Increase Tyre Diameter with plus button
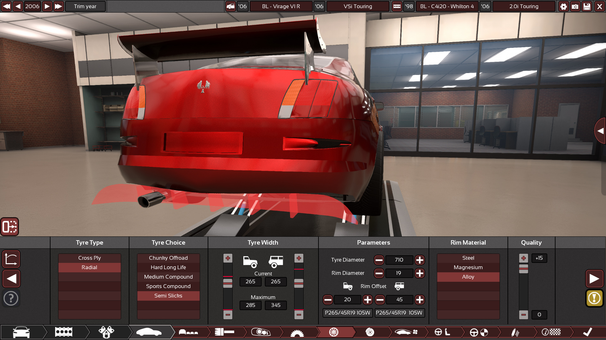This screenshot has height=340, width=606. tap(419, 260)
